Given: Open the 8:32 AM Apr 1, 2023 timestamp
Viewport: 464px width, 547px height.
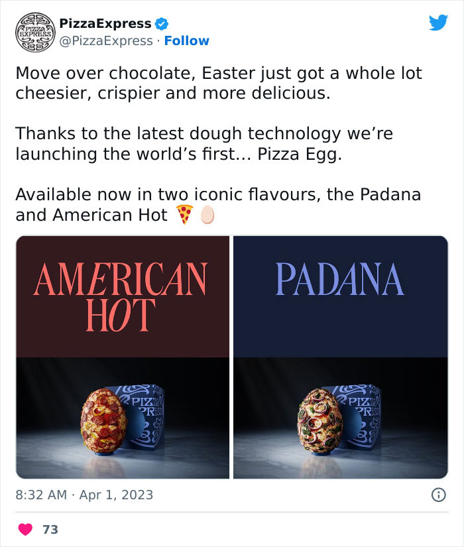Looking at the screenshot, I should 84,495.
